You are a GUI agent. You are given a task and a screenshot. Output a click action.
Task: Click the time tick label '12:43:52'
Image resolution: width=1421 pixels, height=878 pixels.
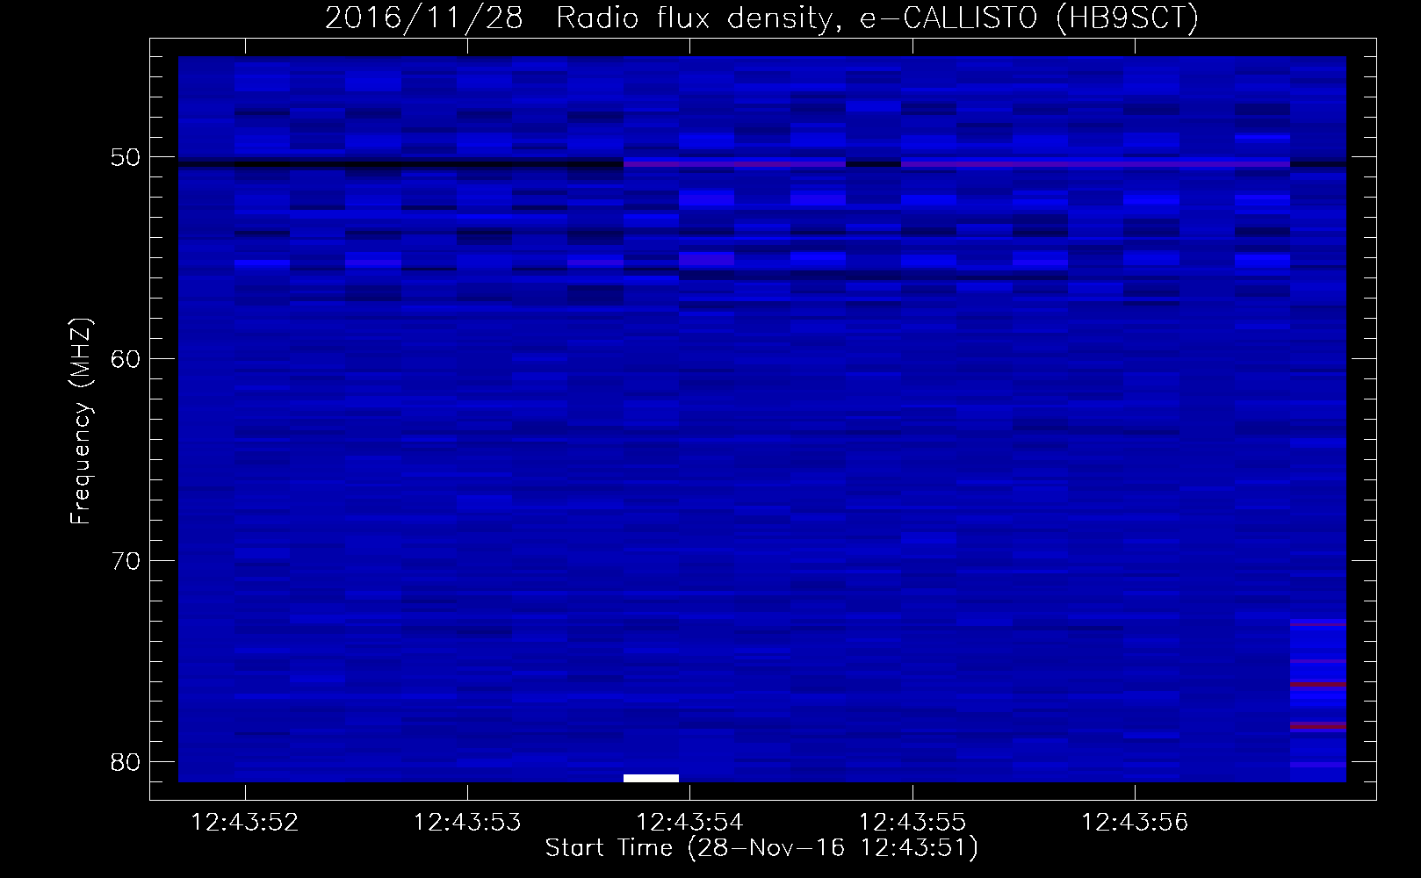click(x=245, y=822)
